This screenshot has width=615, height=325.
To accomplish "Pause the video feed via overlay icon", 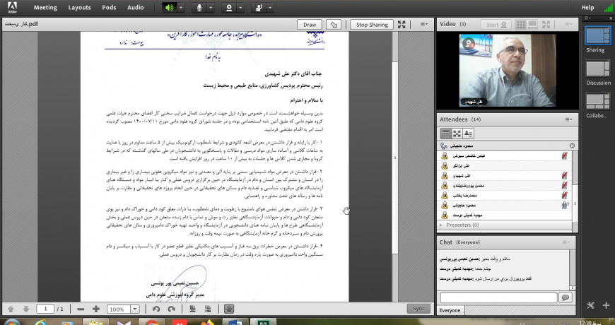I will click(469, 45).
